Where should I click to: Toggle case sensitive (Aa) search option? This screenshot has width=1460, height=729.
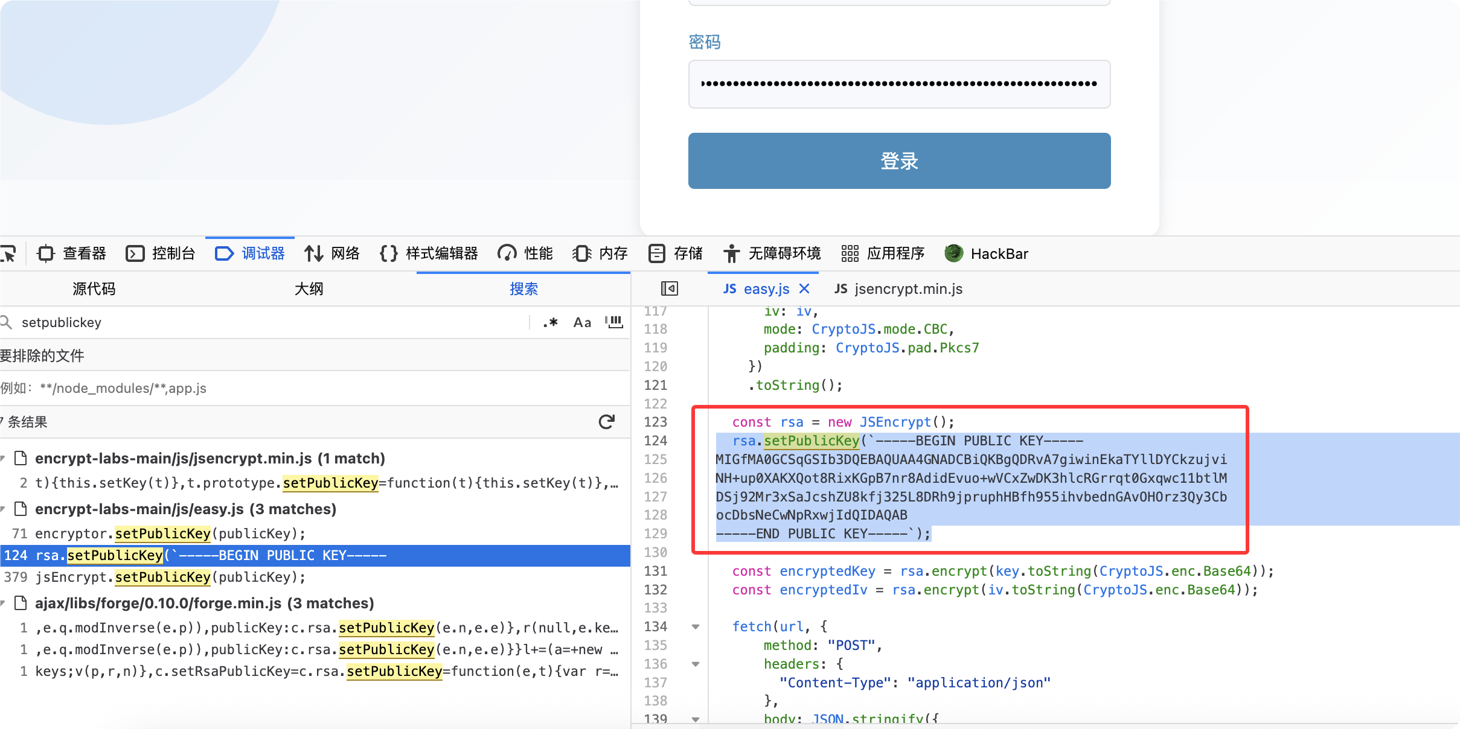click(x=582, y=322)
